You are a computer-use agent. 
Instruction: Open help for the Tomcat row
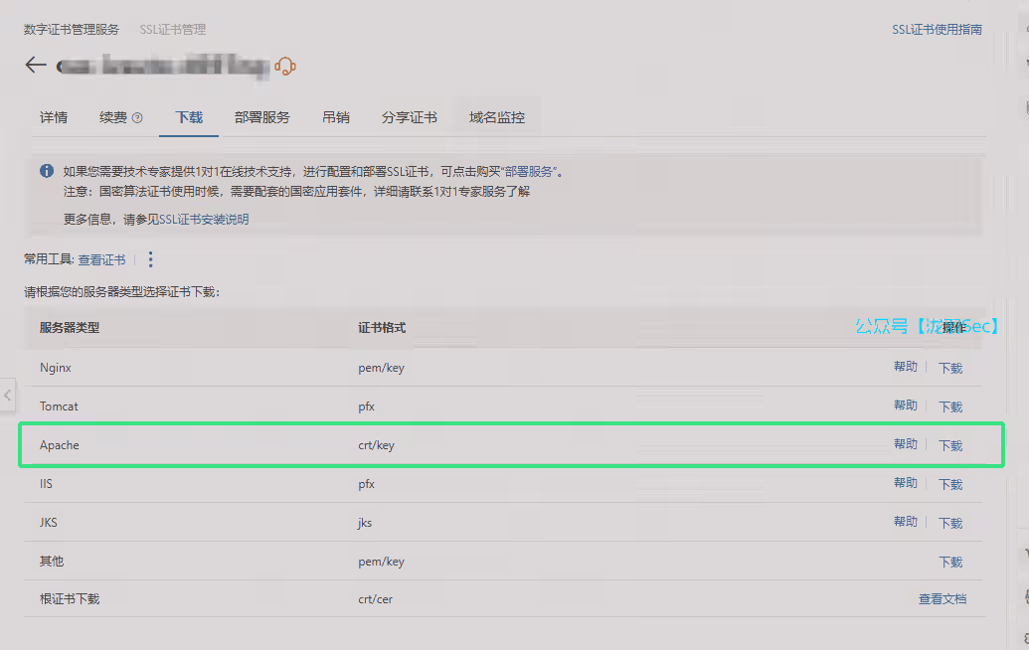point(905,406)
